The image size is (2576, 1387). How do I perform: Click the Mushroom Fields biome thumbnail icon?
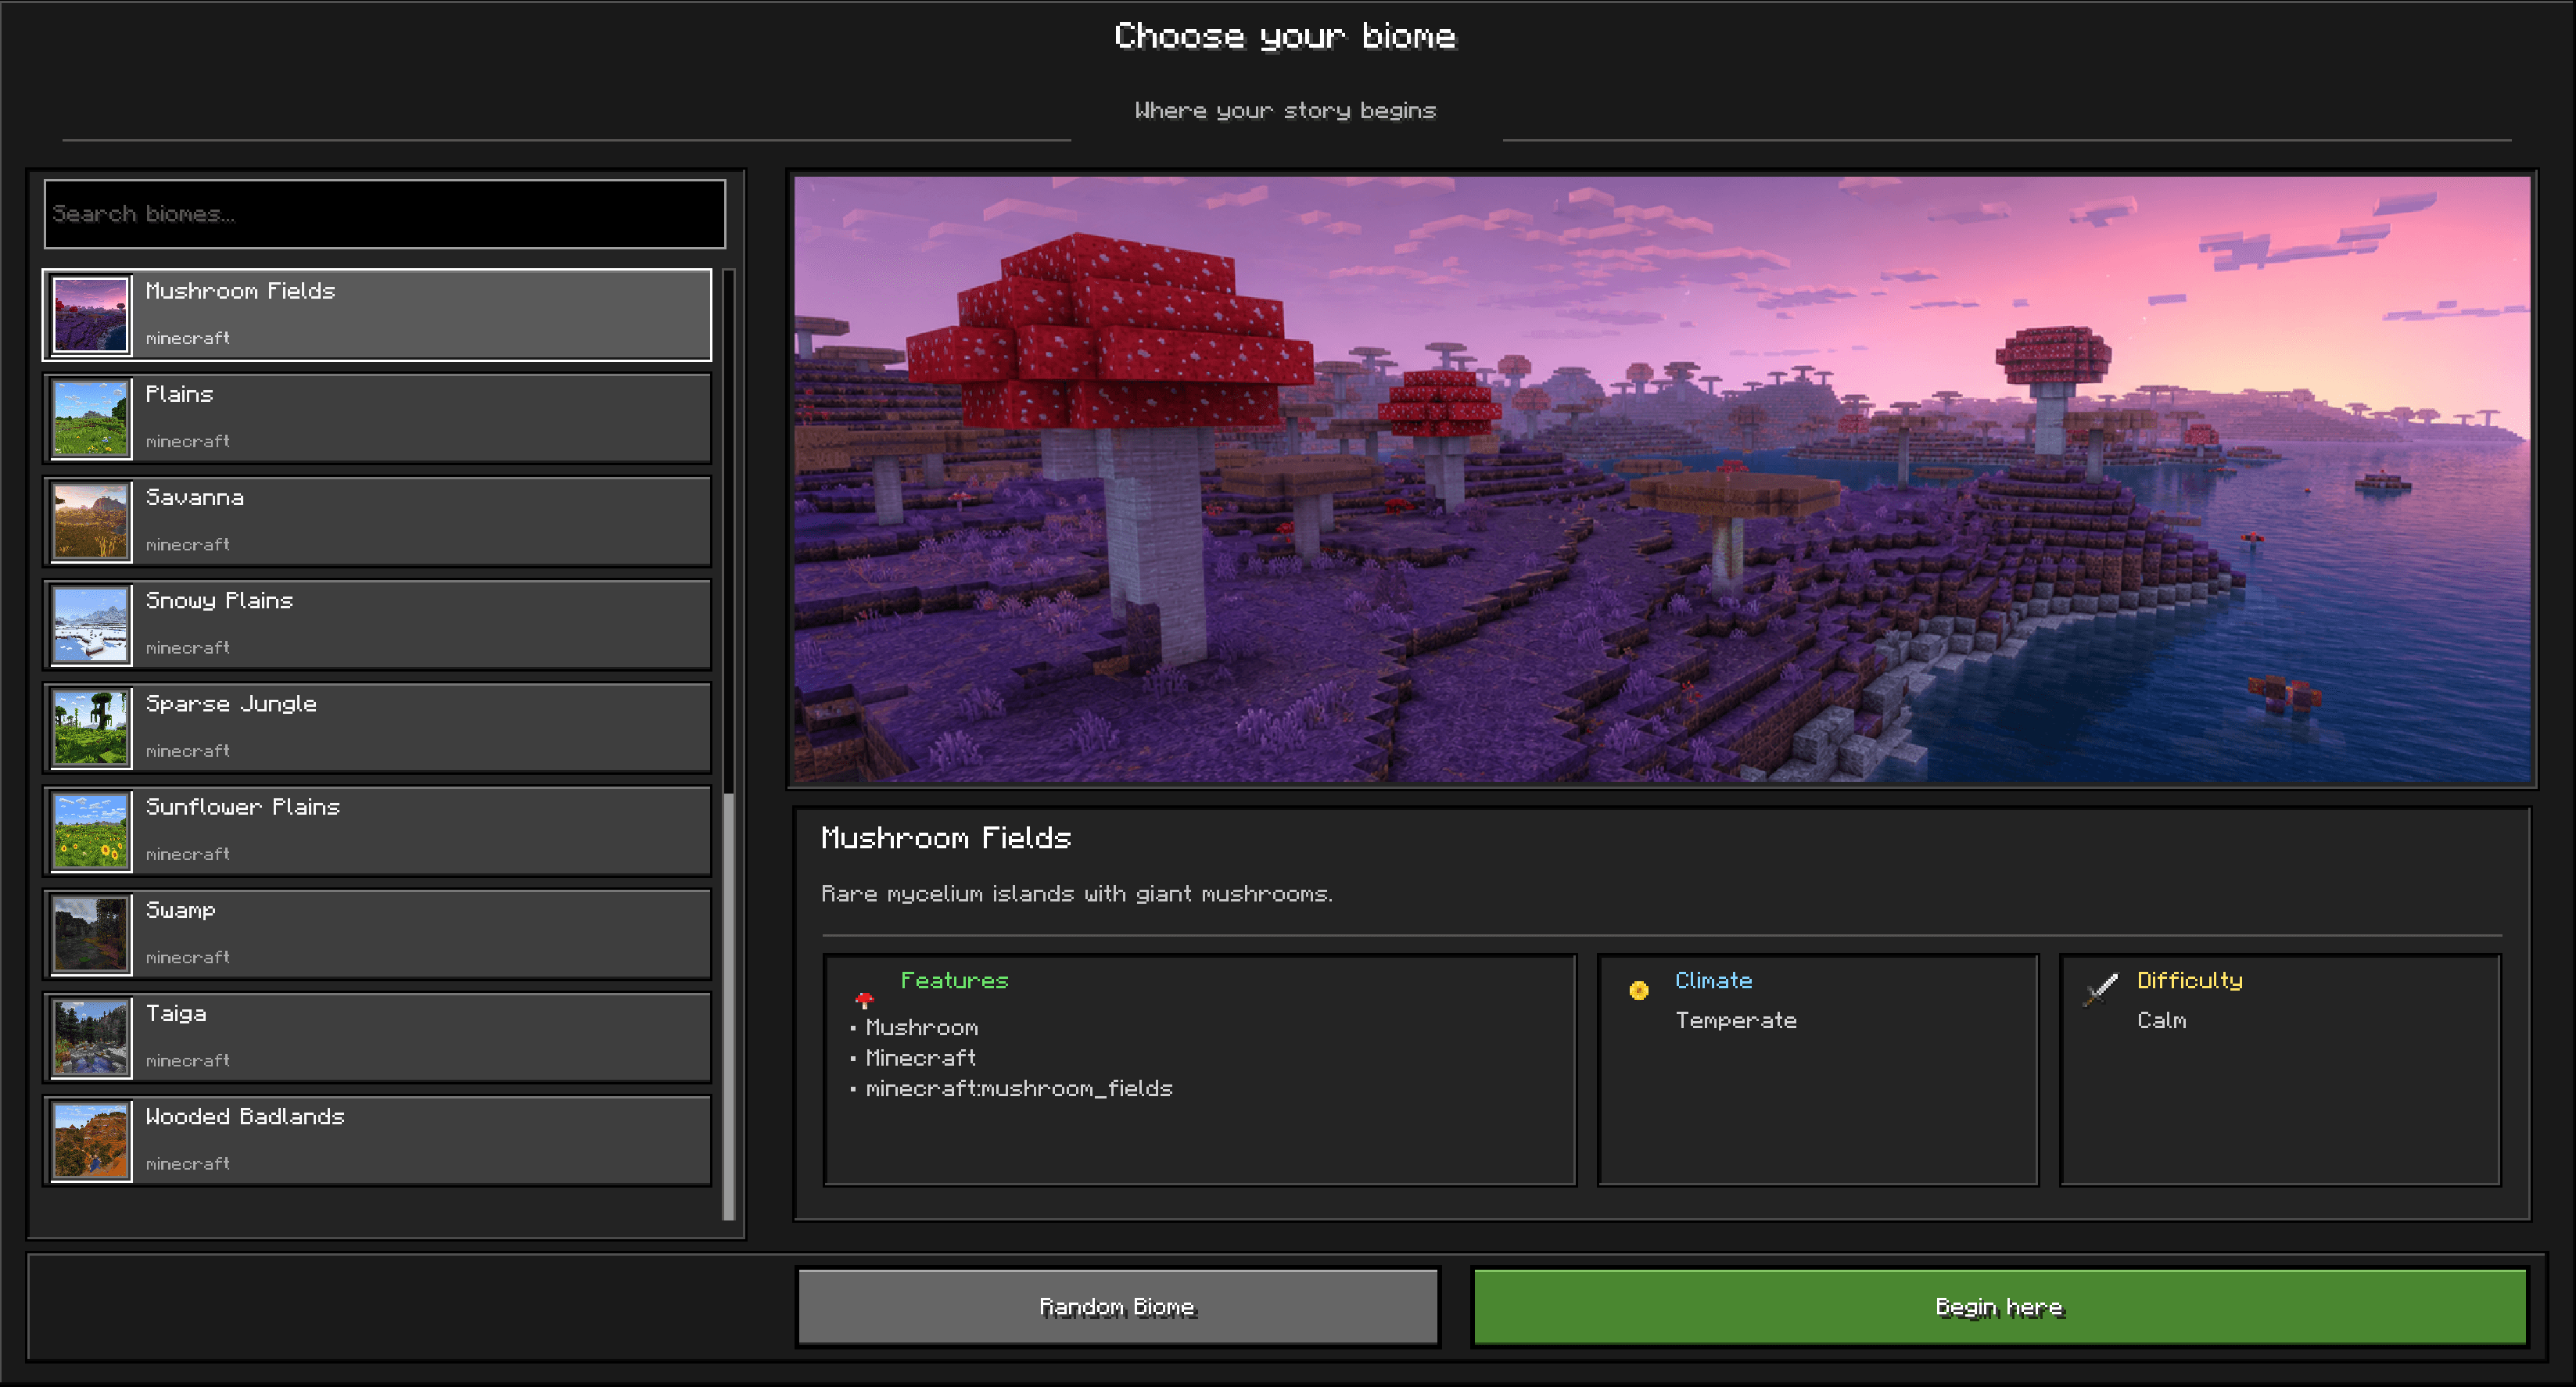(91, 315)
